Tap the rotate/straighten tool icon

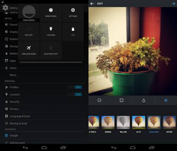tap(99, 100)
